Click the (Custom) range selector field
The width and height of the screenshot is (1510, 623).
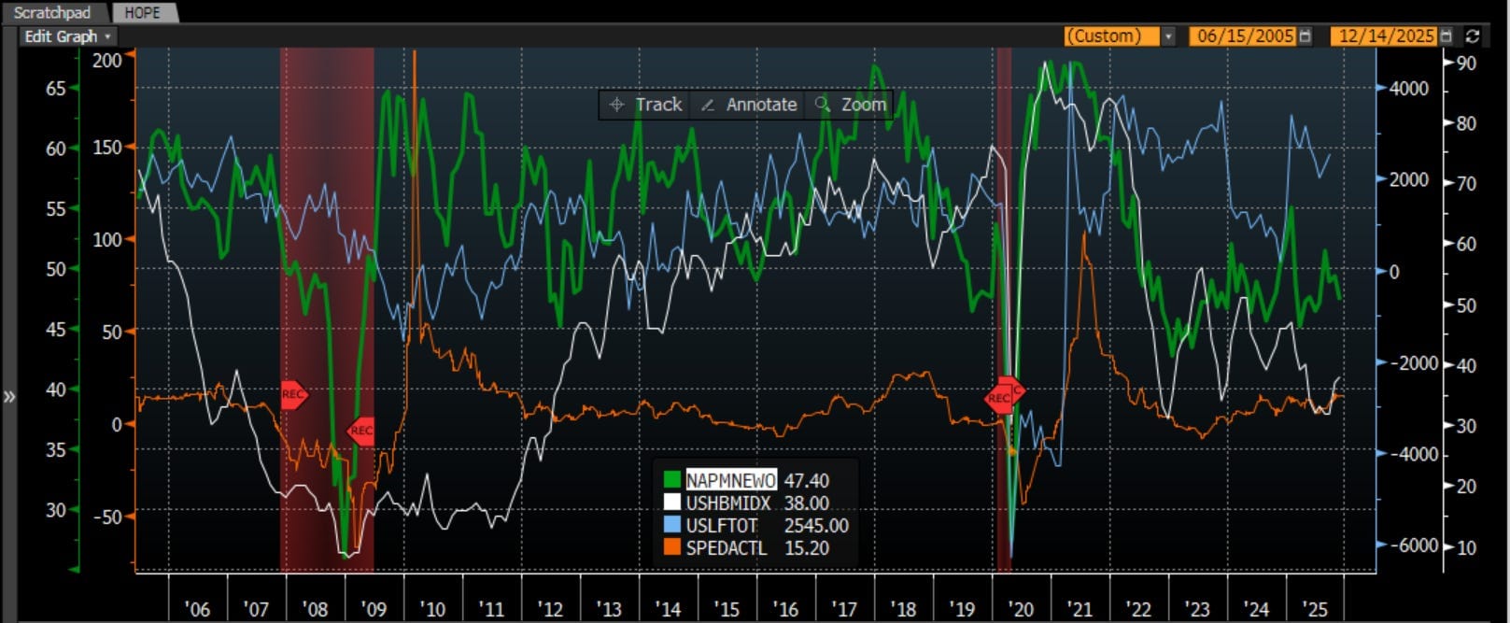pyautogui.click(x=1110, y=36)
